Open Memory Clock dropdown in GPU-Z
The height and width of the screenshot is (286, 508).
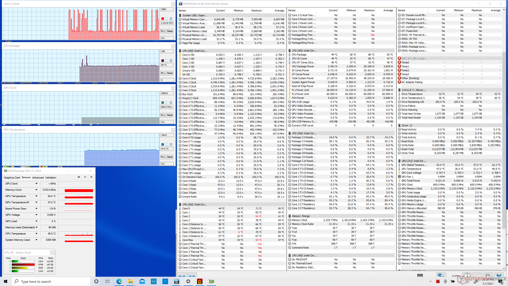[37, 190]
